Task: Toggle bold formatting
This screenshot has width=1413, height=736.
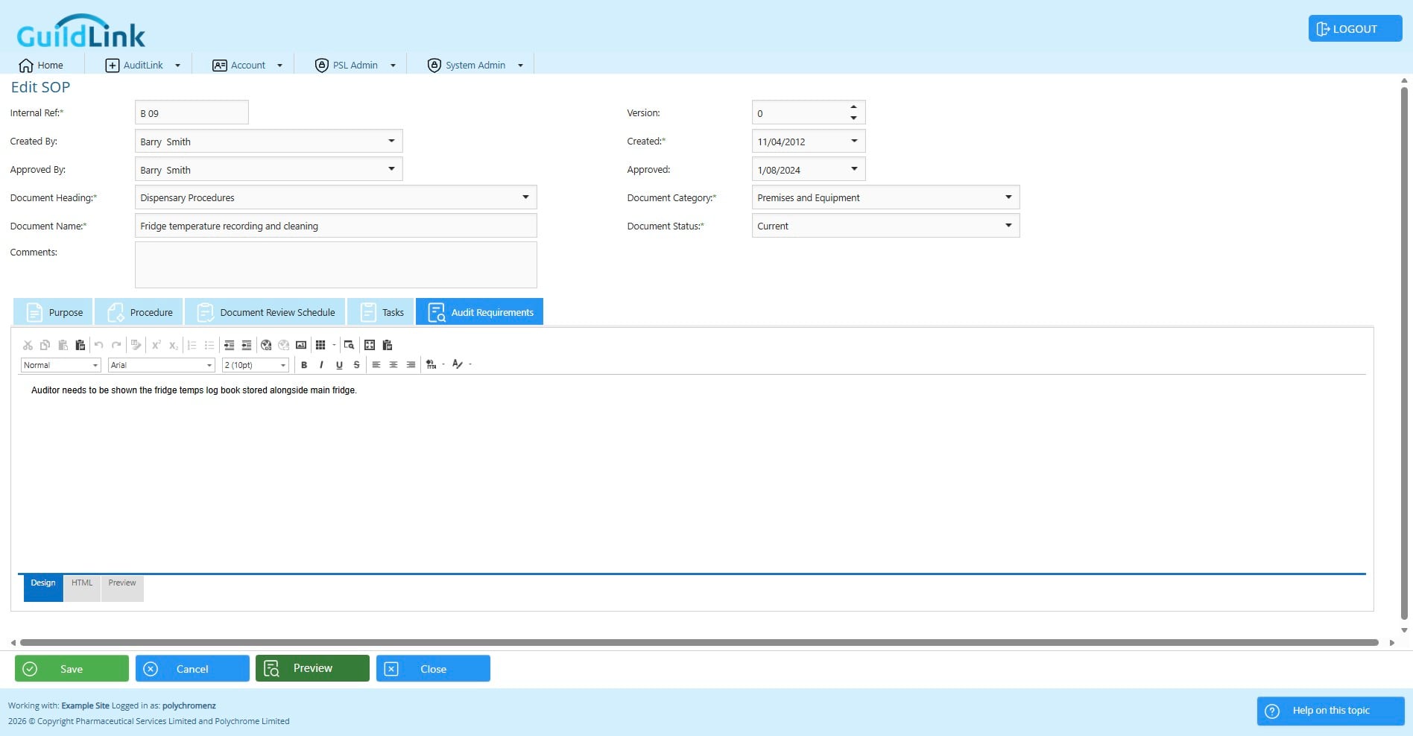Action: click(304, 365)
